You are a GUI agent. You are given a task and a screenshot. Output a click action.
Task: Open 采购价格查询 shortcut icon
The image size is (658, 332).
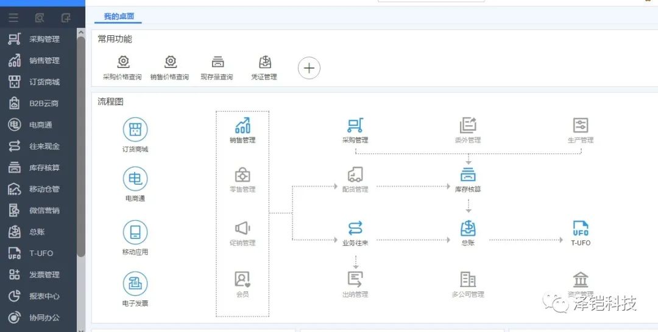click(x=122, y=62)
